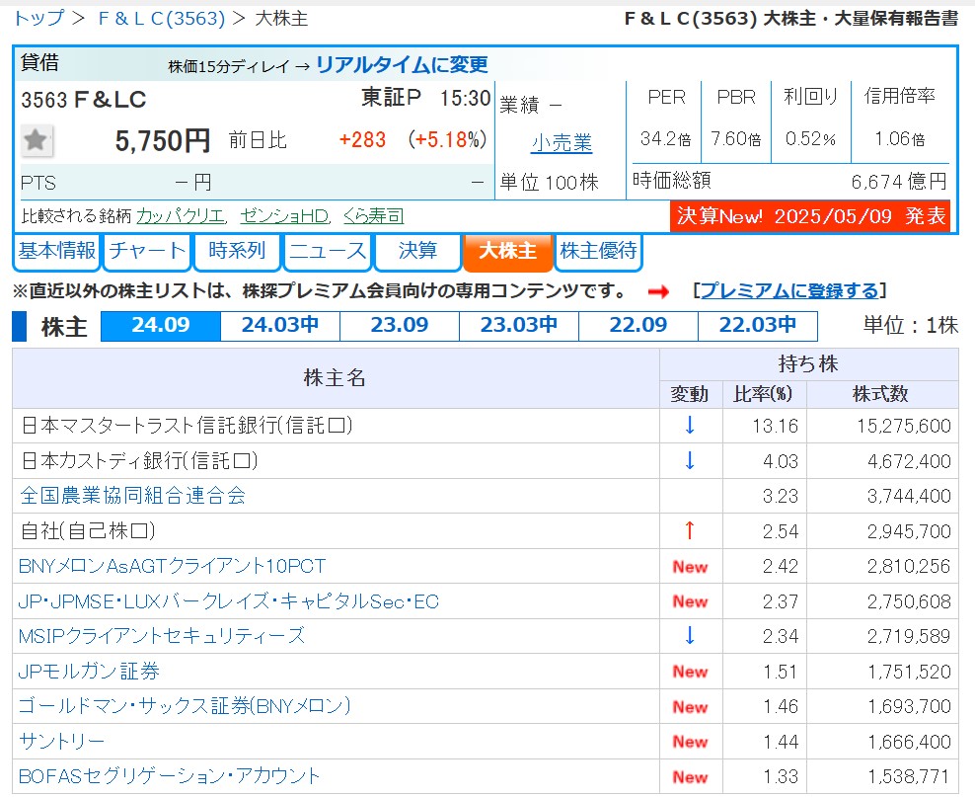Image resolution: width=975 pixels, height=797 pixels.
Task: Open compared stock カッパクリエ
Action: (181, 216)
